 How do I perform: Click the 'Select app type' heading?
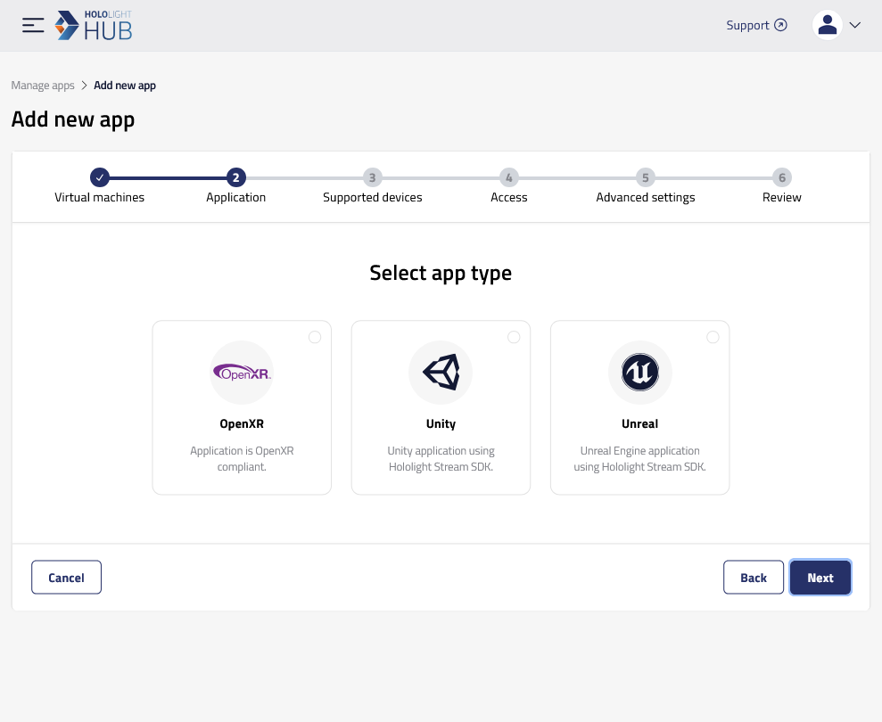[441, 274]
